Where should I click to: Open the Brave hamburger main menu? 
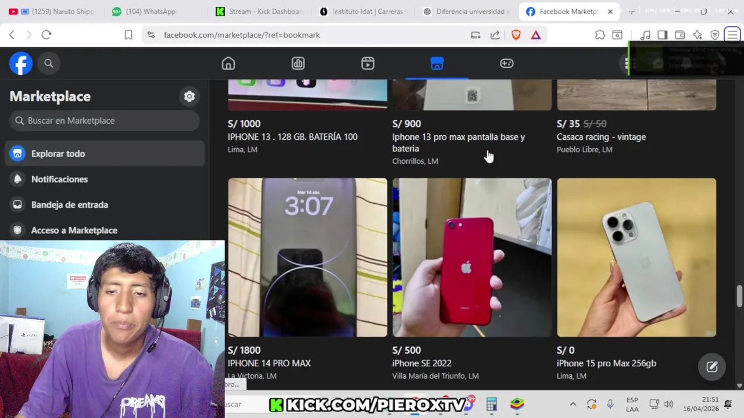click(732, 35)
